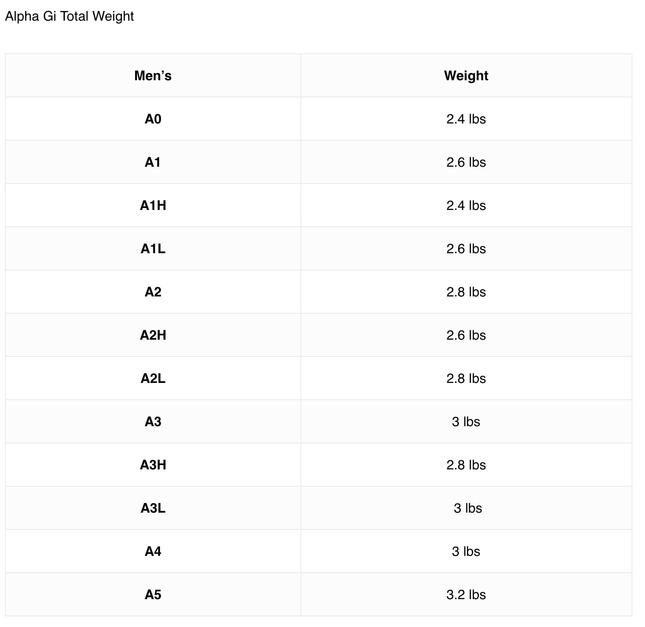Image resolution: width=645 pixels, height=627 pixels.
Task: Click the A2H size cell
Action: pyautogui.click(x=153, y=335)
